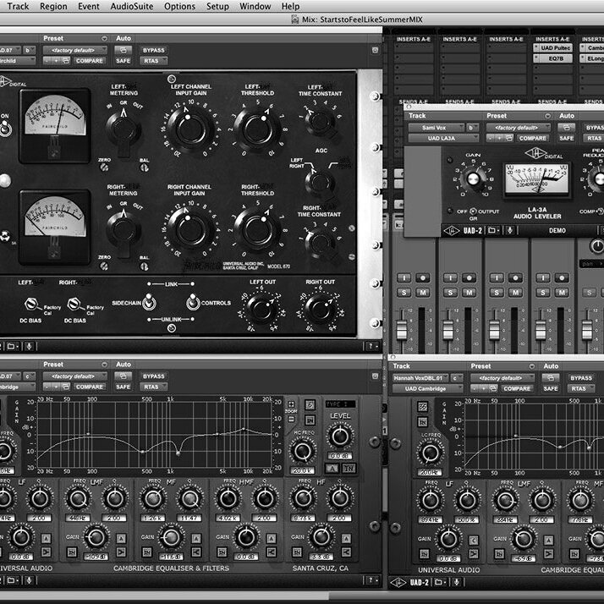
Task: Open the RTAS dropdown in Fairchild window
Action: (153, 61)
